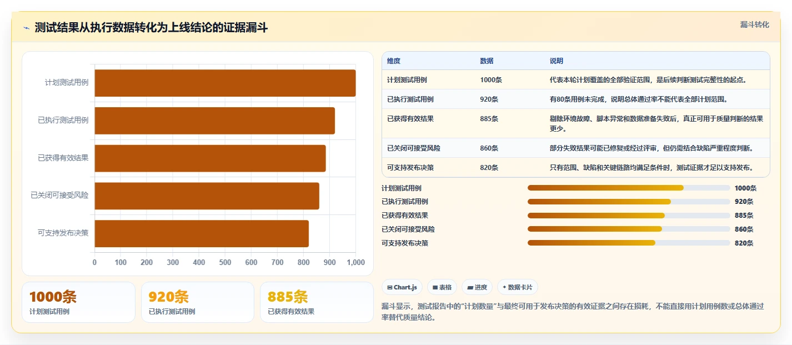This screenshot has height=345, width=792.
Task: Click the 860条 progress bar
Action: click(629, 229)
